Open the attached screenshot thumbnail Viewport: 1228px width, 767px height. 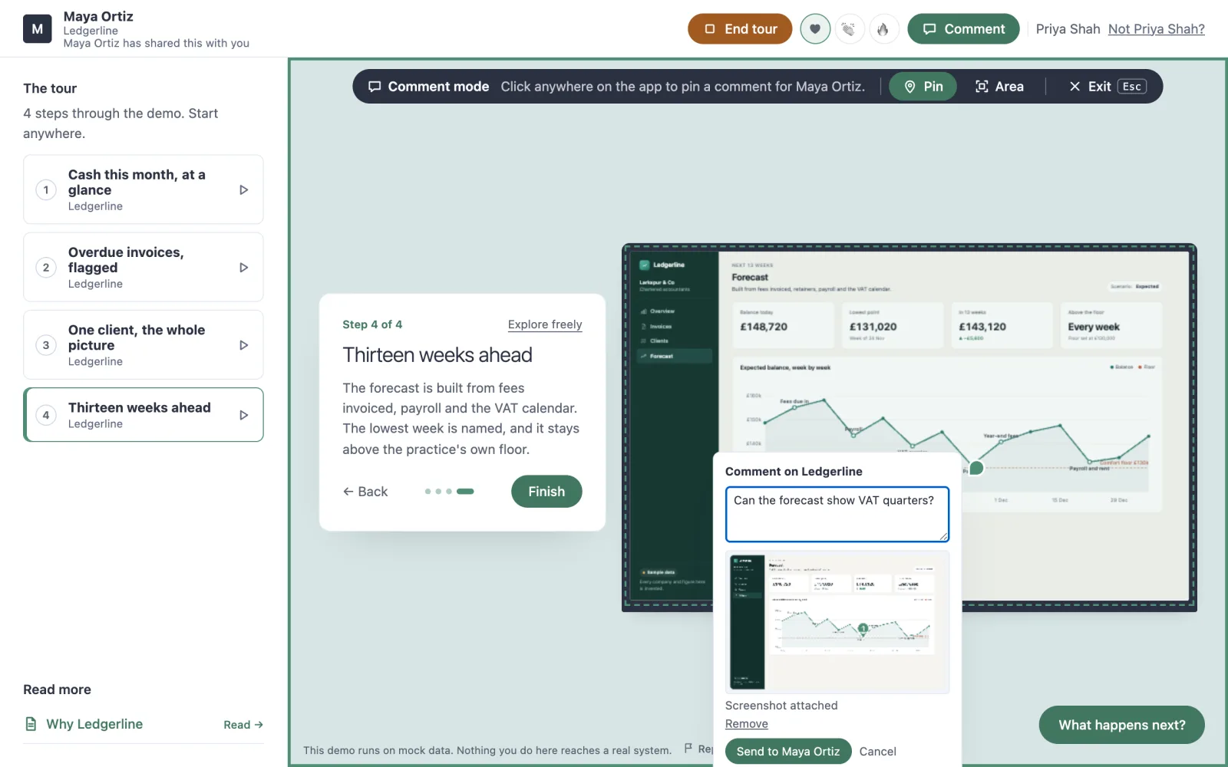point(837,622)
